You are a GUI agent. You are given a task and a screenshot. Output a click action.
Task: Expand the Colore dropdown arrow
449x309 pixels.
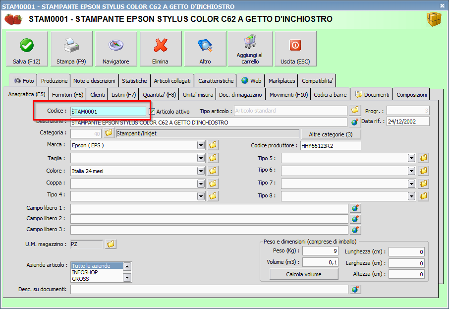pyautogui.click(x=201, y=171)
